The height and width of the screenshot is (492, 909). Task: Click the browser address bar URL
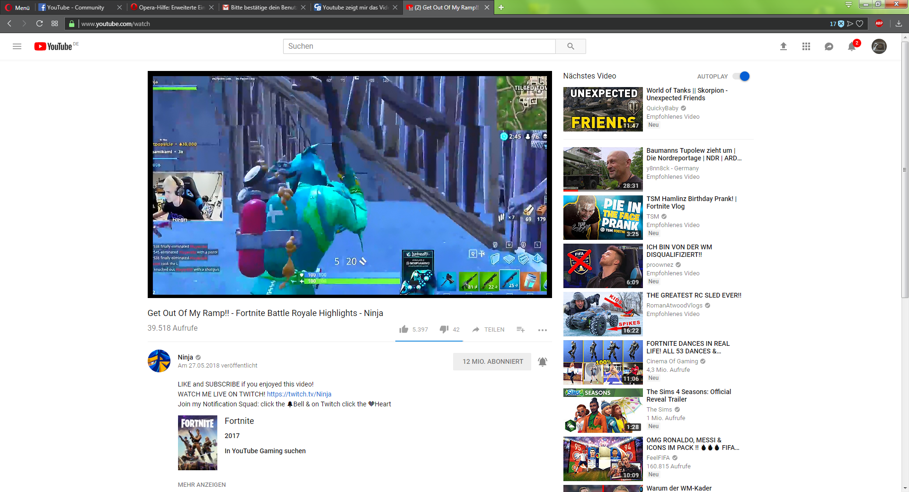(116, 24)
